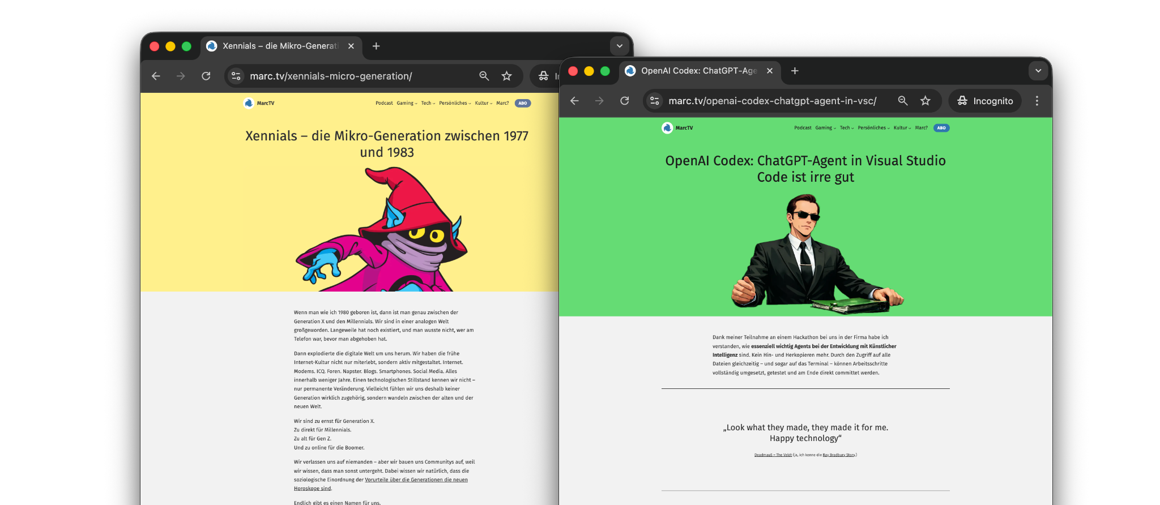The image size is (1160, 505).
Task: Close the OpenAI Codex tab
Action: (x=770, y=71)
